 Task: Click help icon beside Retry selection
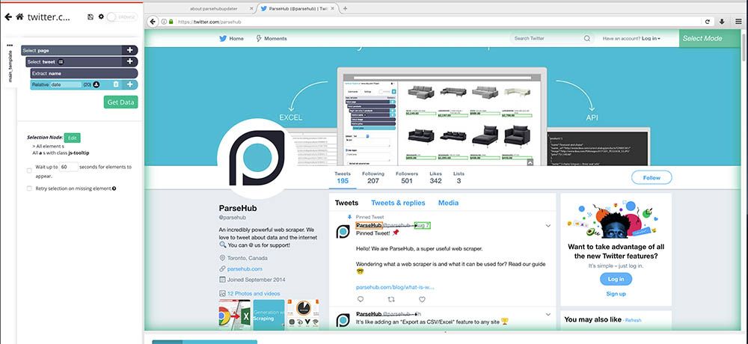point(114,188)
